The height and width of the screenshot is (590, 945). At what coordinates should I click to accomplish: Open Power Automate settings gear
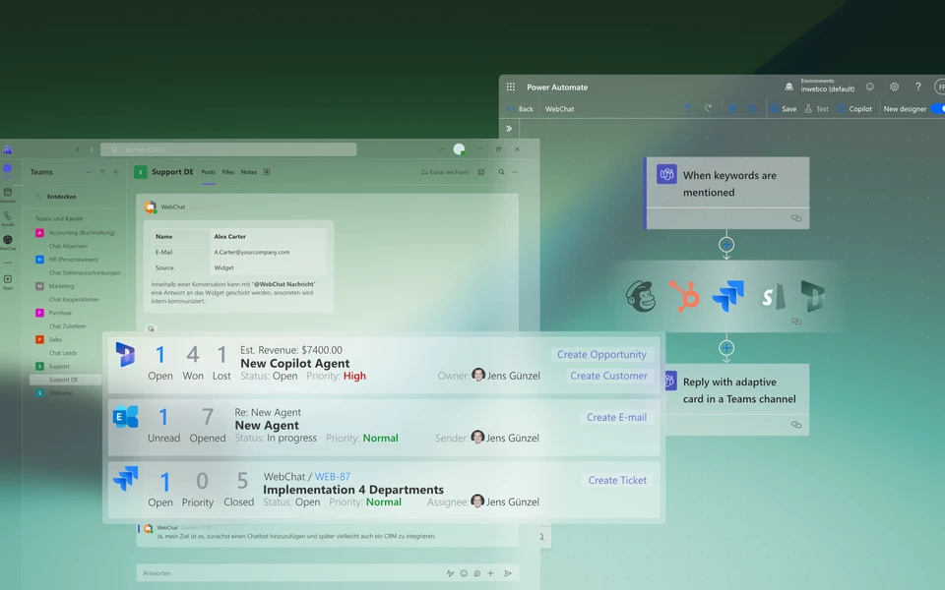pyautogui.click(x=895, y=87)
